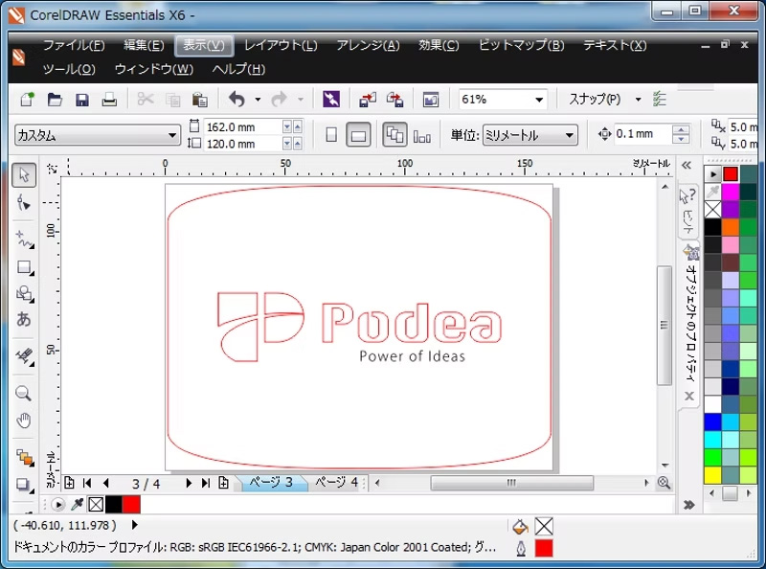Set page to portrait orientation
766x569 pixels.
point(331,135)
